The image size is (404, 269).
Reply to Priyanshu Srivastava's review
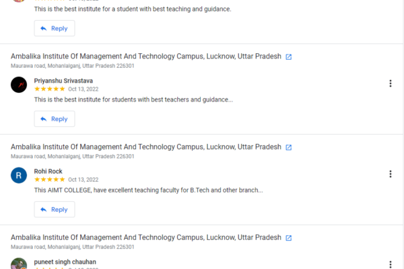(55, 119)
